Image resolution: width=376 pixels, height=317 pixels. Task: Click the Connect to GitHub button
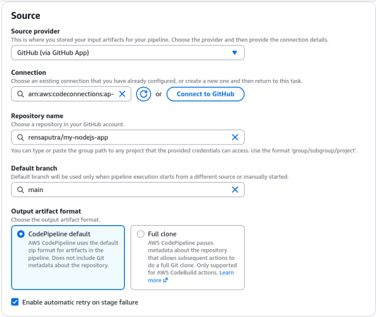coord(205,94)
